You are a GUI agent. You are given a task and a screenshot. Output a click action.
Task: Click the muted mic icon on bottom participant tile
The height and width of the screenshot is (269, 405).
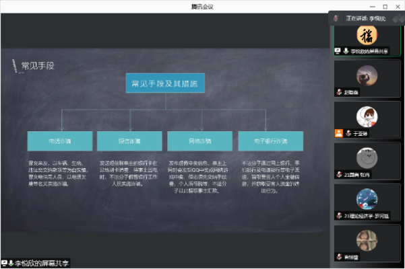pos(339,256)
